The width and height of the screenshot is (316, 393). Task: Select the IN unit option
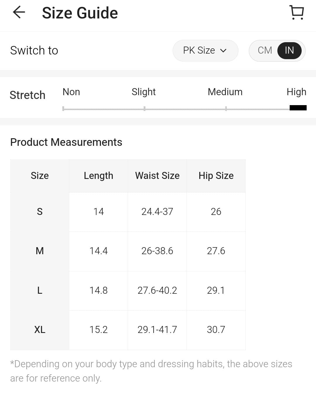click(x=289, y=50)
